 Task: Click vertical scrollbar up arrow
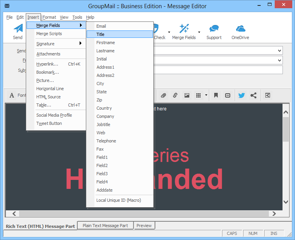point(286,112)
